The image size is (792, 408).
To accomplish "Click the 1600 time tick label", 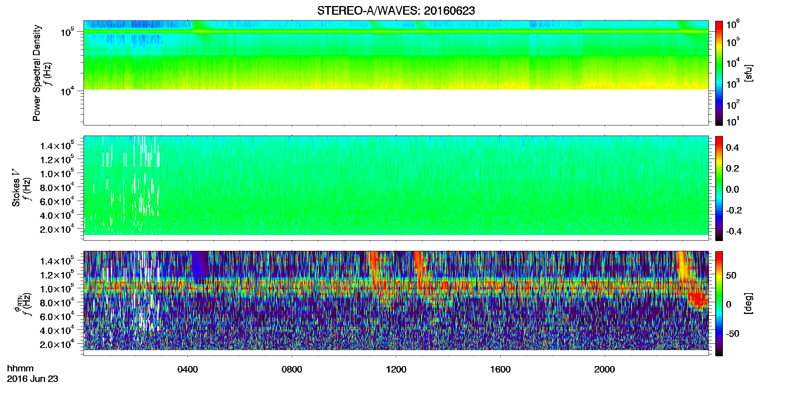I will (500, 369).
